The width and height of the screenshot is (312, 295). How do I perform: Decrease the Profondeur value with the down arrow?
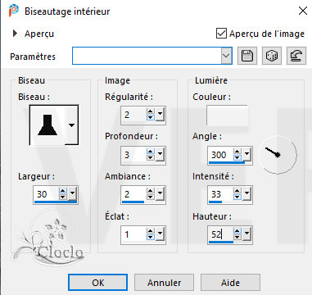pyautogui.click(x=150, y=158)
